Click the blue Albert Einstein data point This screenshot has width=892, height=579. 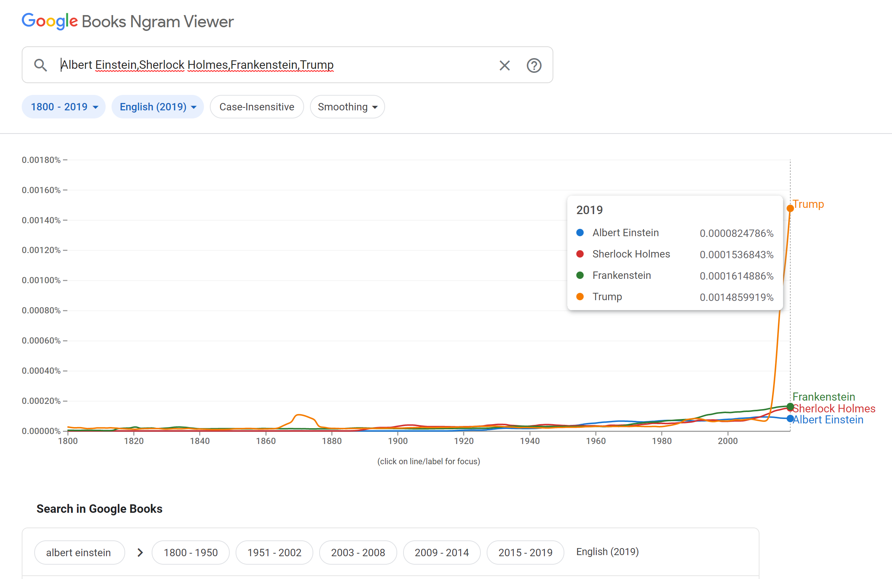[790, 419]
